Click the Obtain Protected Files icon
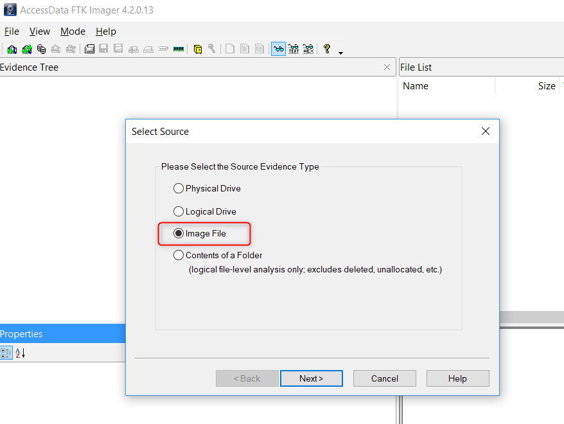 (x=198, y=49)
